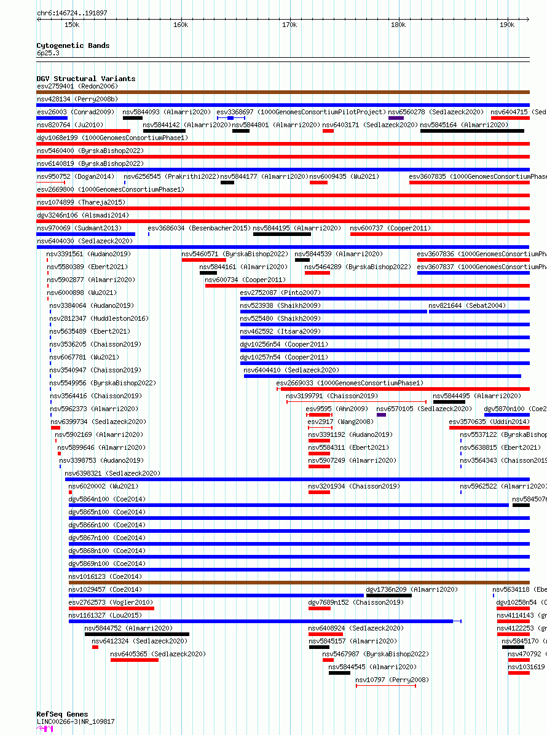This screenshot has width=547, height=735.
Task: Open esv3686034 (Besenbacher2015) variant
Action: [199, 228]
